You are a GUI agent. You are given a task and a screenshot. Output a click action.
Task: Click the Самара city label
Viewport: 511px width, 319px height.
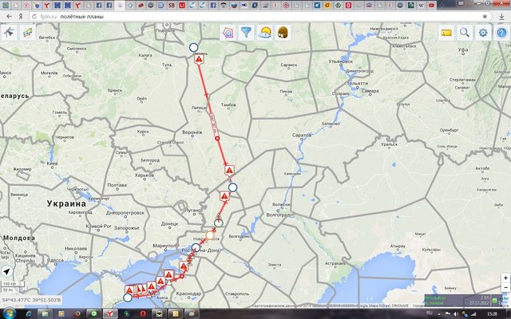pyautogui.click(x=370, y=91)
